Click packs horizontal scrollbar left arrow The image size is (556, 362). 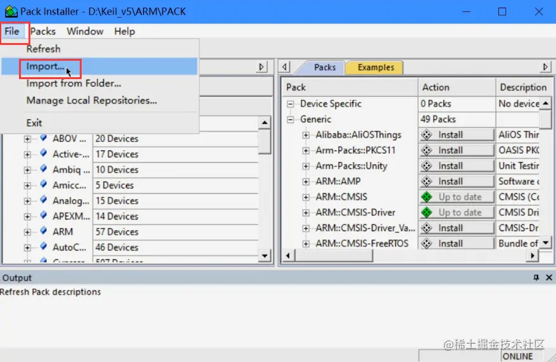click(288, 256)
